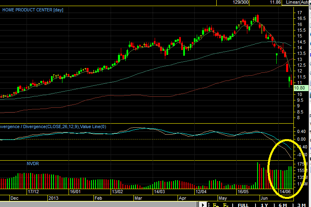This screenshot has width=311, height=207.
Task: Click the Mar month label
Action: (138, 198)
